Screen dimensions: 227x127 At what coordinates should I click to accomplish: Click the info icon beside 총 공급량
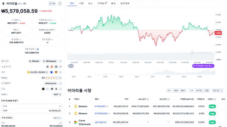click(20, 39)
